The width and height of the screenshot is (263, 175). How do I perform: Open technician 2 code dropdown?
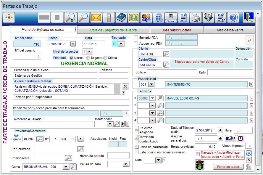152,105
